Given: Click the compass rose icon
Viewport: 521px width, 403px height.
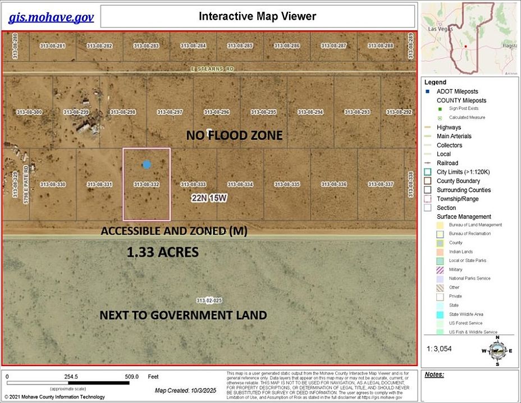Looking at the screenshot, I should pos(496,351).
